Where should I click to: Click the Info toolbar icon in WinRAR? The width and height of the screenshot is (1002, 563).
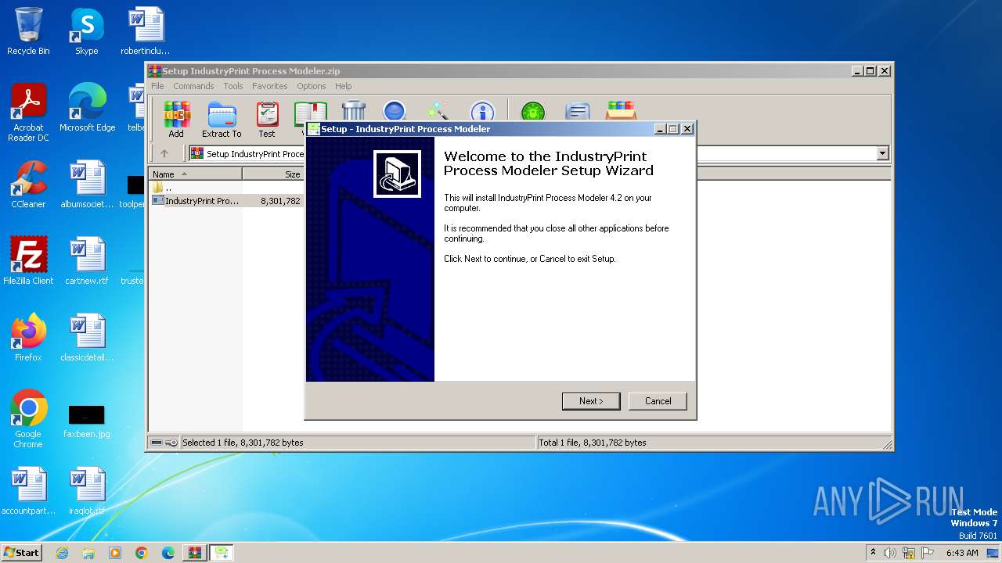click(482, 110)
